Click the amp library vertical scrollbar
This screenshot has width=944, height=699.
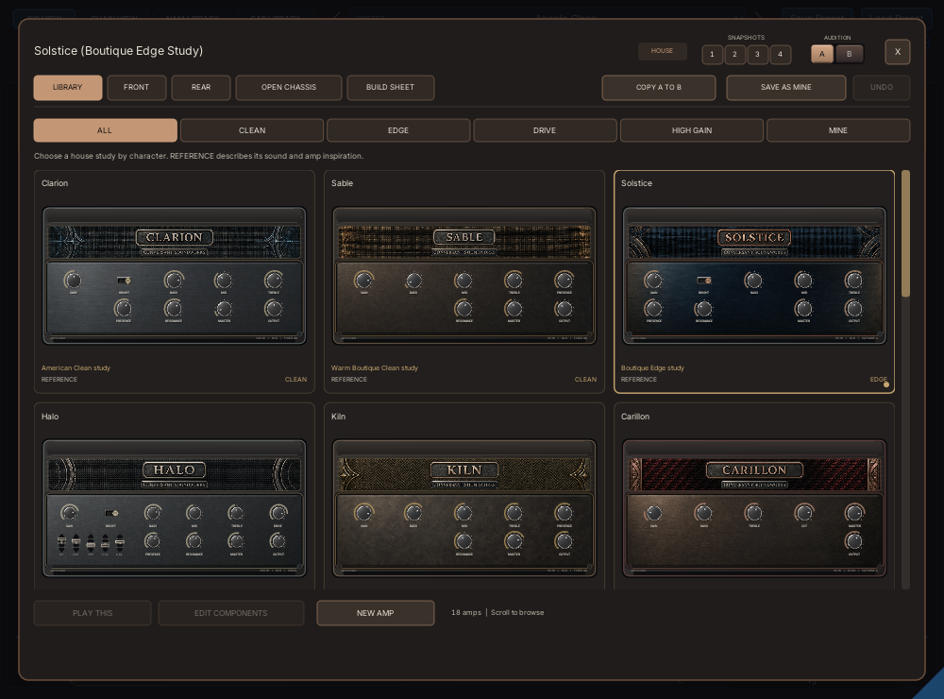pyautogui.click(x=905, y=233)
